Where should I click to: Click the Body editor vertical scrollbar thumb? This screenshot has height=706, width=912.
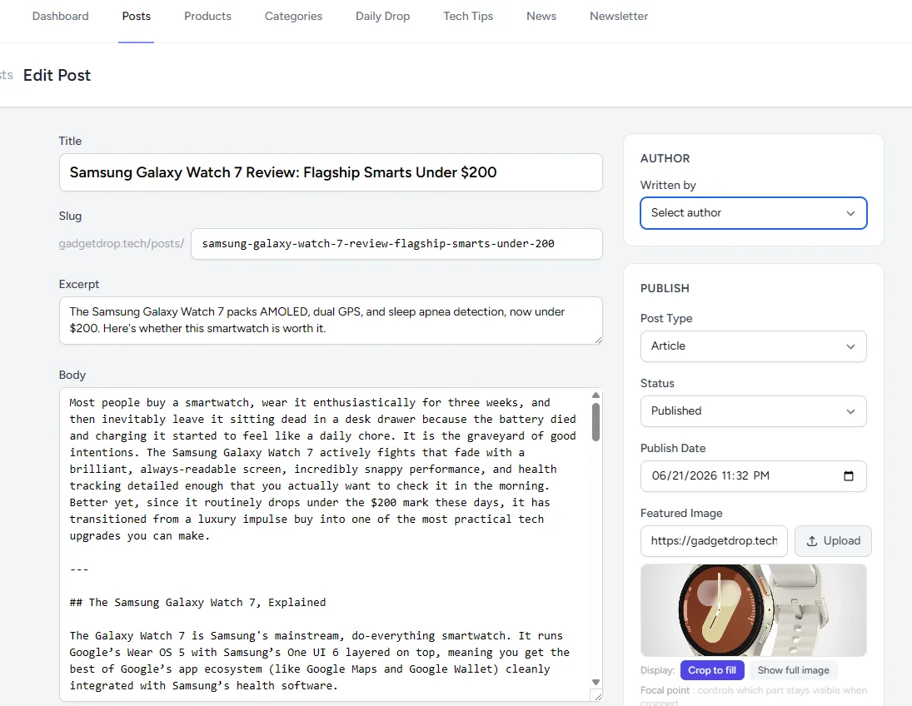tap(596, 422)
